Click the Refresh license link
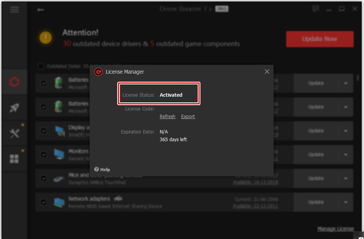 point(167,117)
